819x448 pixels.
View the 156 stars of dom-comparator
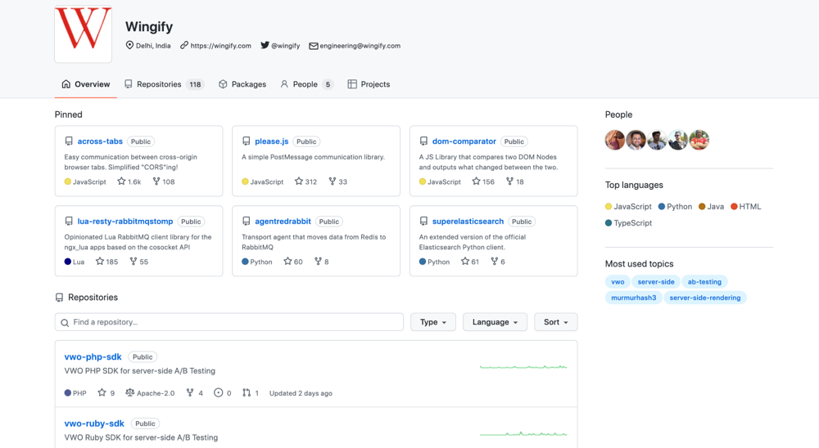483,181
